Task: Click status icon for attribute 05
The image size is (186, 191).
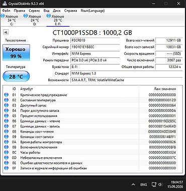Action: (7, 116)
